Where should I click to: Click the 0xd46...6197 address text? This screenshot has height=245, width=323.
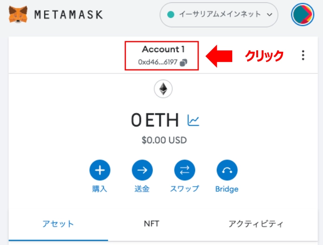tap(158, 62)
